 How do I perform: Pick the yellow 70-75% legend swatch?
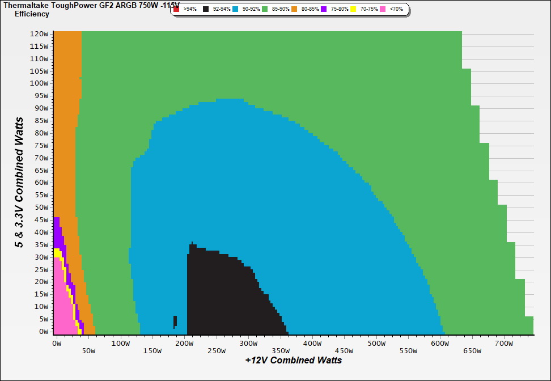coord(353,10)
